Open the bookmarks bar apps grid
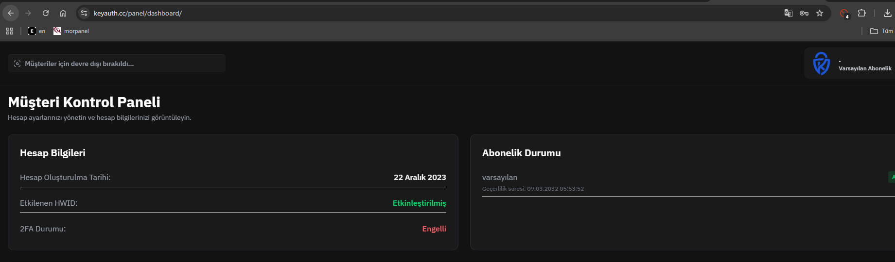Screen dimensions: 895x262 click(10, 31)
